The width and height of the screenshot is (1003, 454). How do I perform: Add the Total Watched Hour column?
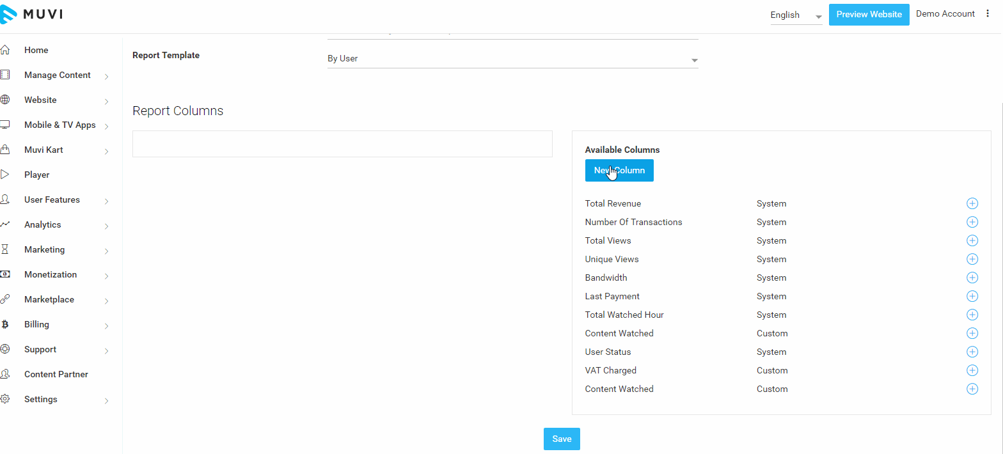[x=972, y=315]
